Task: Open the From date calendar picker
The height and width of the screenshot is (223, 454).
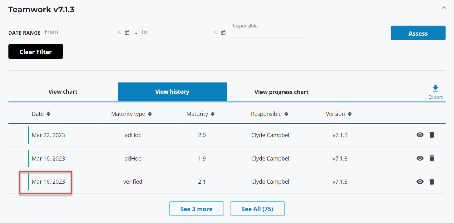Action: coord(127,32)
